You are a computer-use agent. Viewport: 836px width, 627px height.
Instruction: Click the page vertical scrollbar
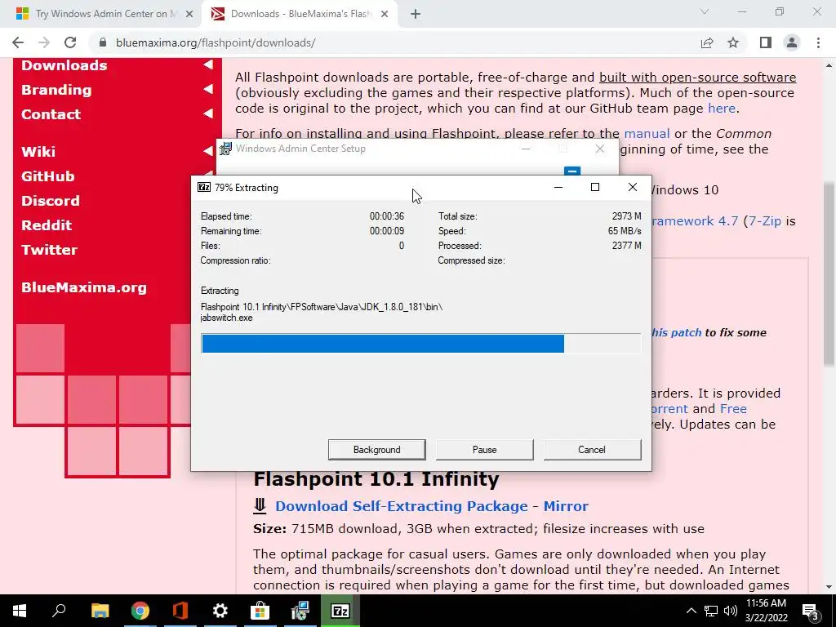pyautogui.click(x=829, y=274)
